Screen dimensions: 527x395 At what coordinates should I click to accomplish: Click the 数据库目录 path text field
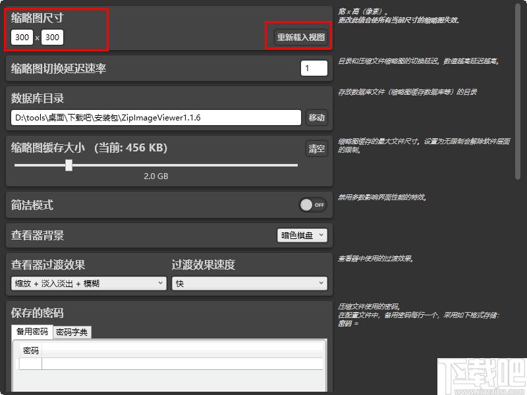156,118
